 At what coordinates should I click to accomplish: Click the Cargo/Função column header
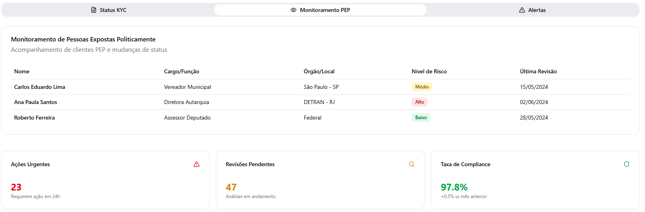pos(181,71)
